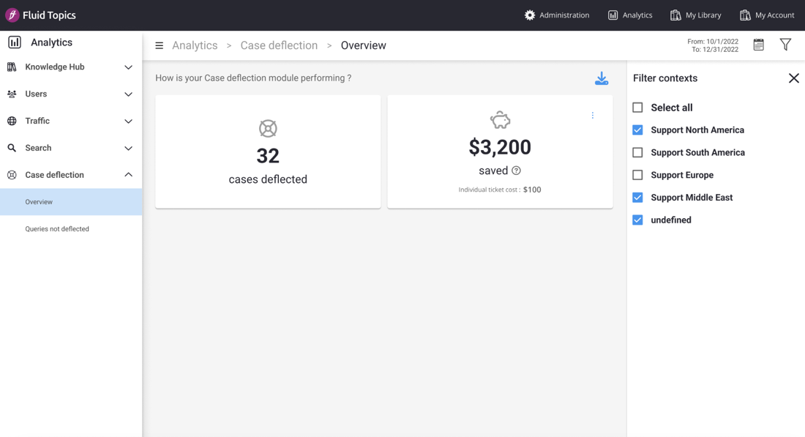Click the hamburger menu icon beside Analytics breadcrumb
The width and height of the screenshot is (805, 437).
click(x=159, y=45)
